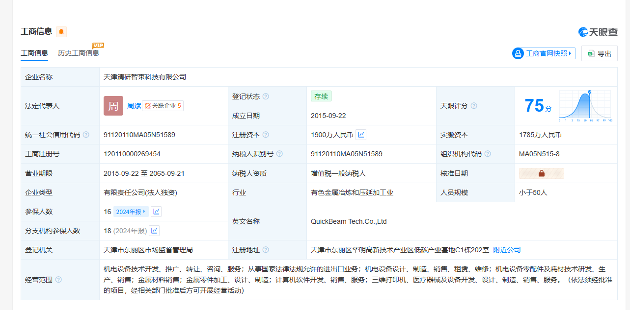The height and width of the screenshot is (310, 630).
Task: Click help icon next to 组织机构代码
Action: pos(488,154)
